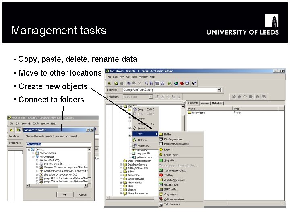Open the Stylesheet dropdown arrow
This screenshot has height=217, width=290.
(x=151, y=97)
